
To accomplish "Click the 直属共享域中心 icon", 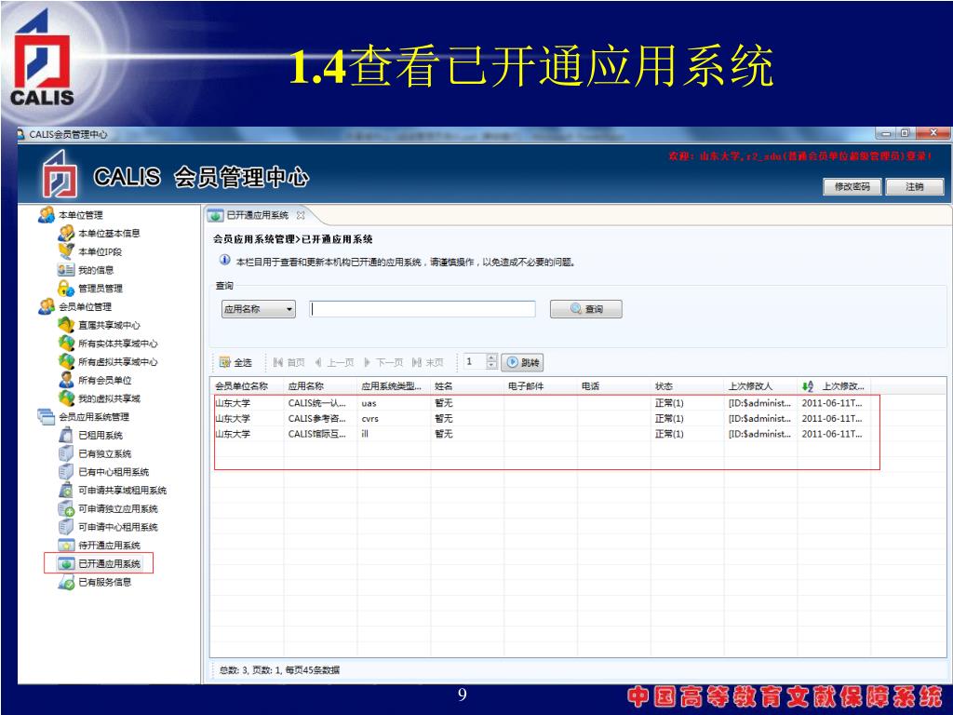I will coord(66,325).
